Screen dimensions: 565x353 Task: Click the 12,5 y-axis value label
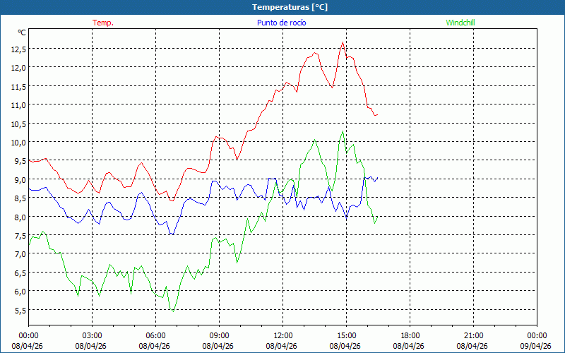18,49
